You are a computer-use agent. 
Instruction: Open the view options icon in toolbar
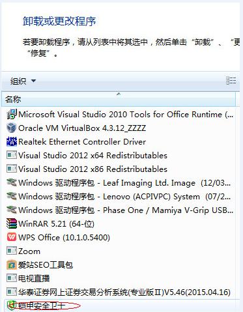[x=231, y=81]
